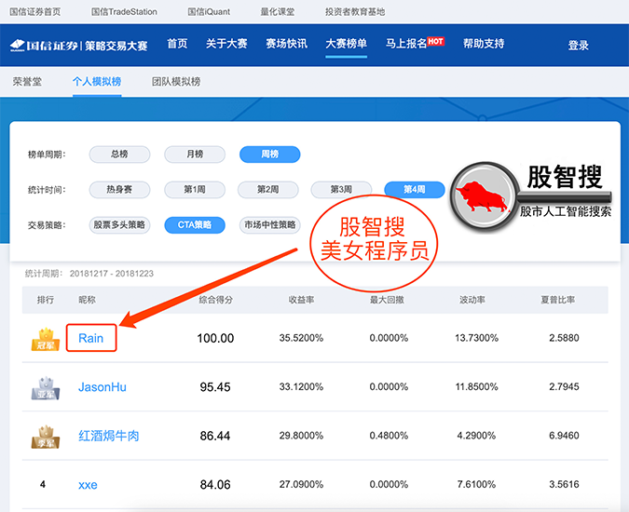Open 国信证券首页 link in top bar
This screenshot has height=512, width=629.
click(x=34, y=11)
